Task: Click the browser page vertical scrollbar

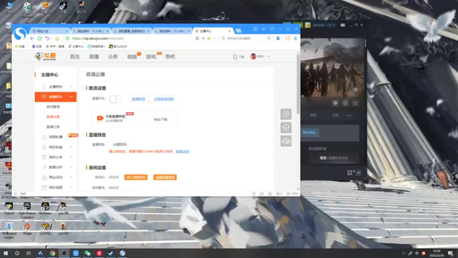Action: [298, 84]
